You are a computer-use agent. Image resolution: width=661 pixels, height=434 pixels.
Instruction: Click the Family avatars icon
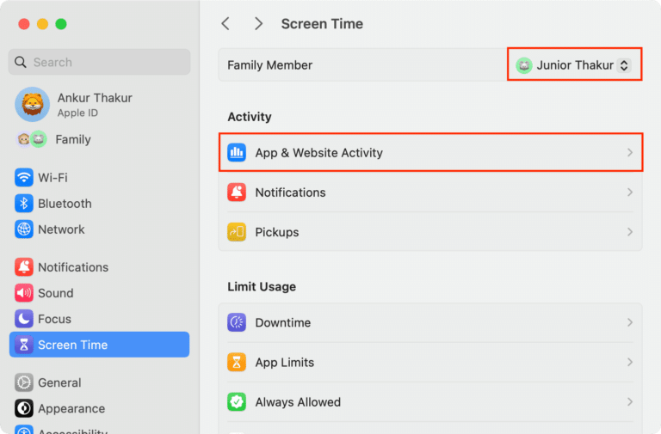[x=32, y=139]
